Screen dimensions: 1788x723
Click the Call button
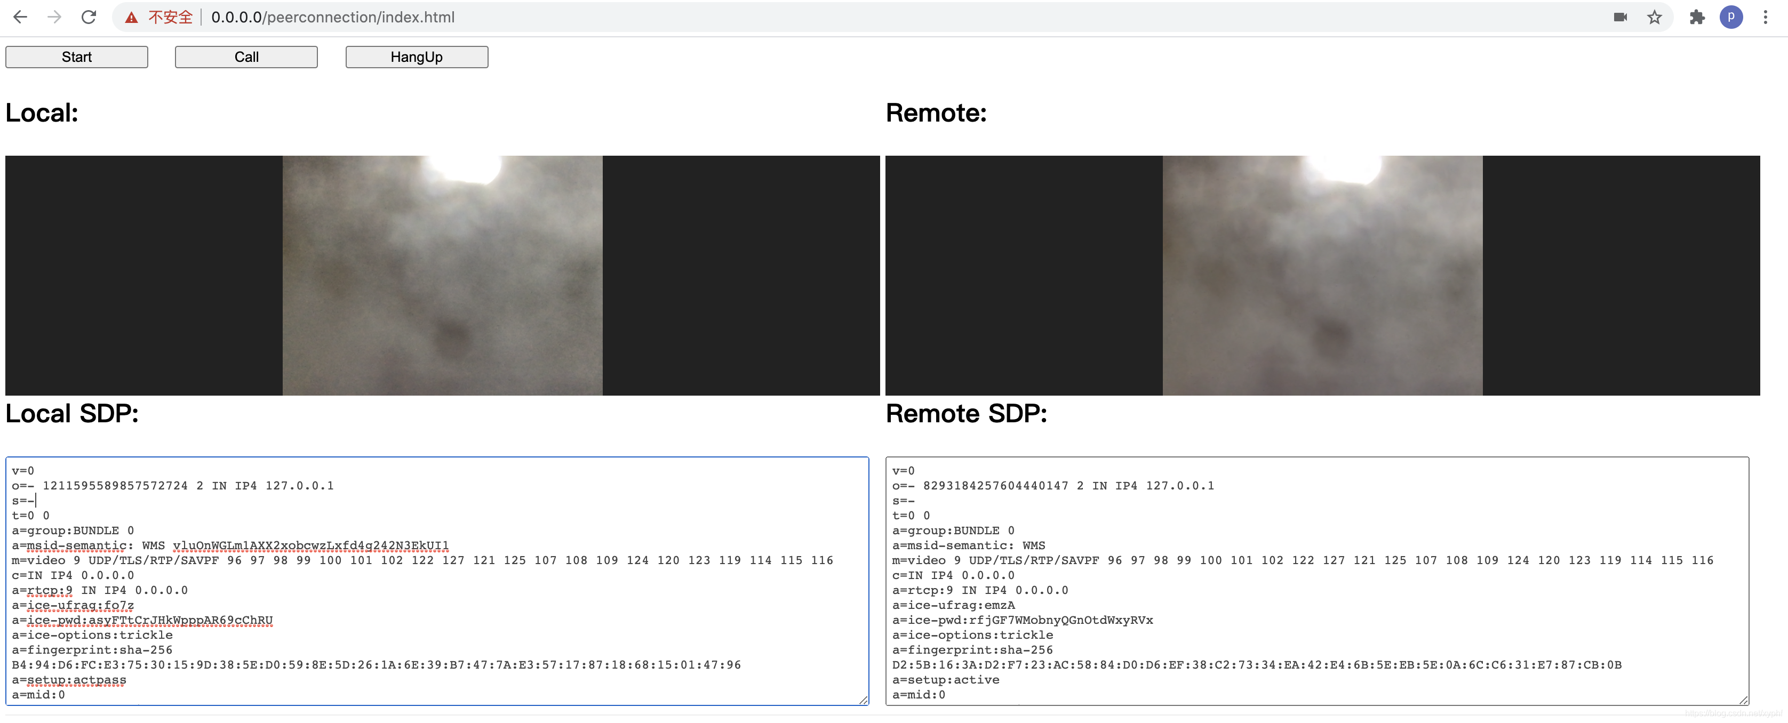tap(246, 56)
